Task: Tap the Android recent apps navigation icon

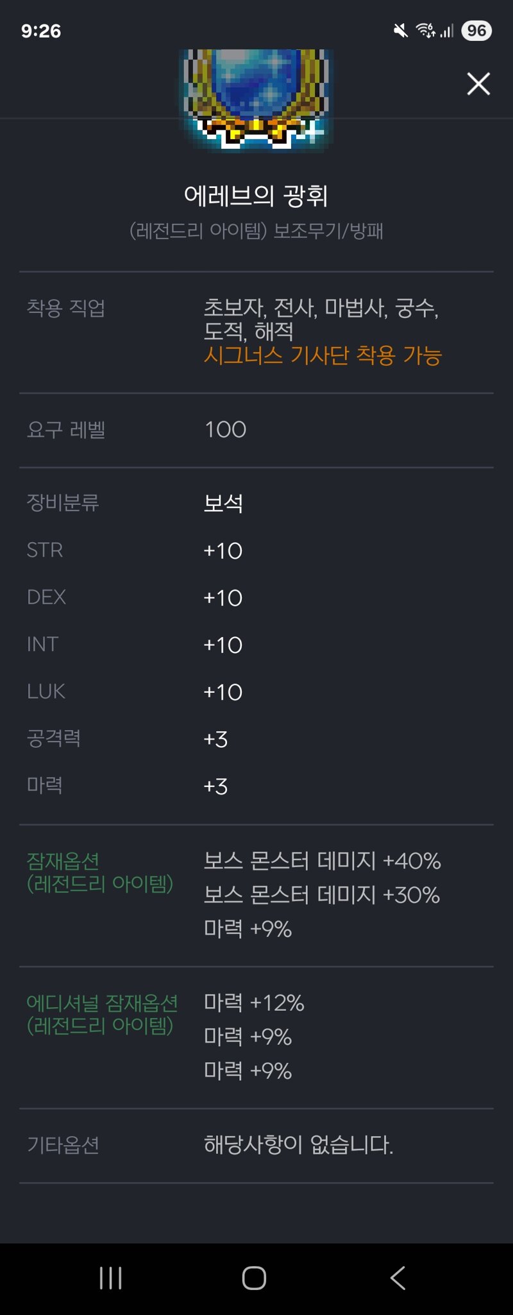Action: pos(111,1278)
